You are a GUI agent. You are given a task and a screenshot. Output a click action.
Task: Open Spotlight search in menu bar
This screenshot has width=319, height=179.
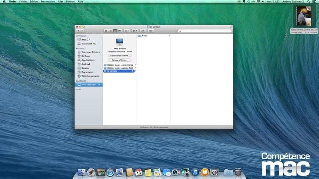pos(309,1)
